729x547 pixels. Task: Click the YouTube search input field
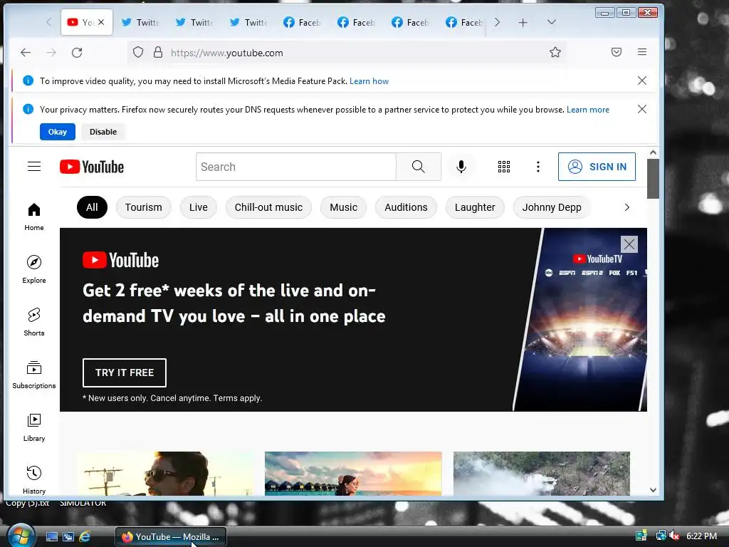click(x=295, y=167)
